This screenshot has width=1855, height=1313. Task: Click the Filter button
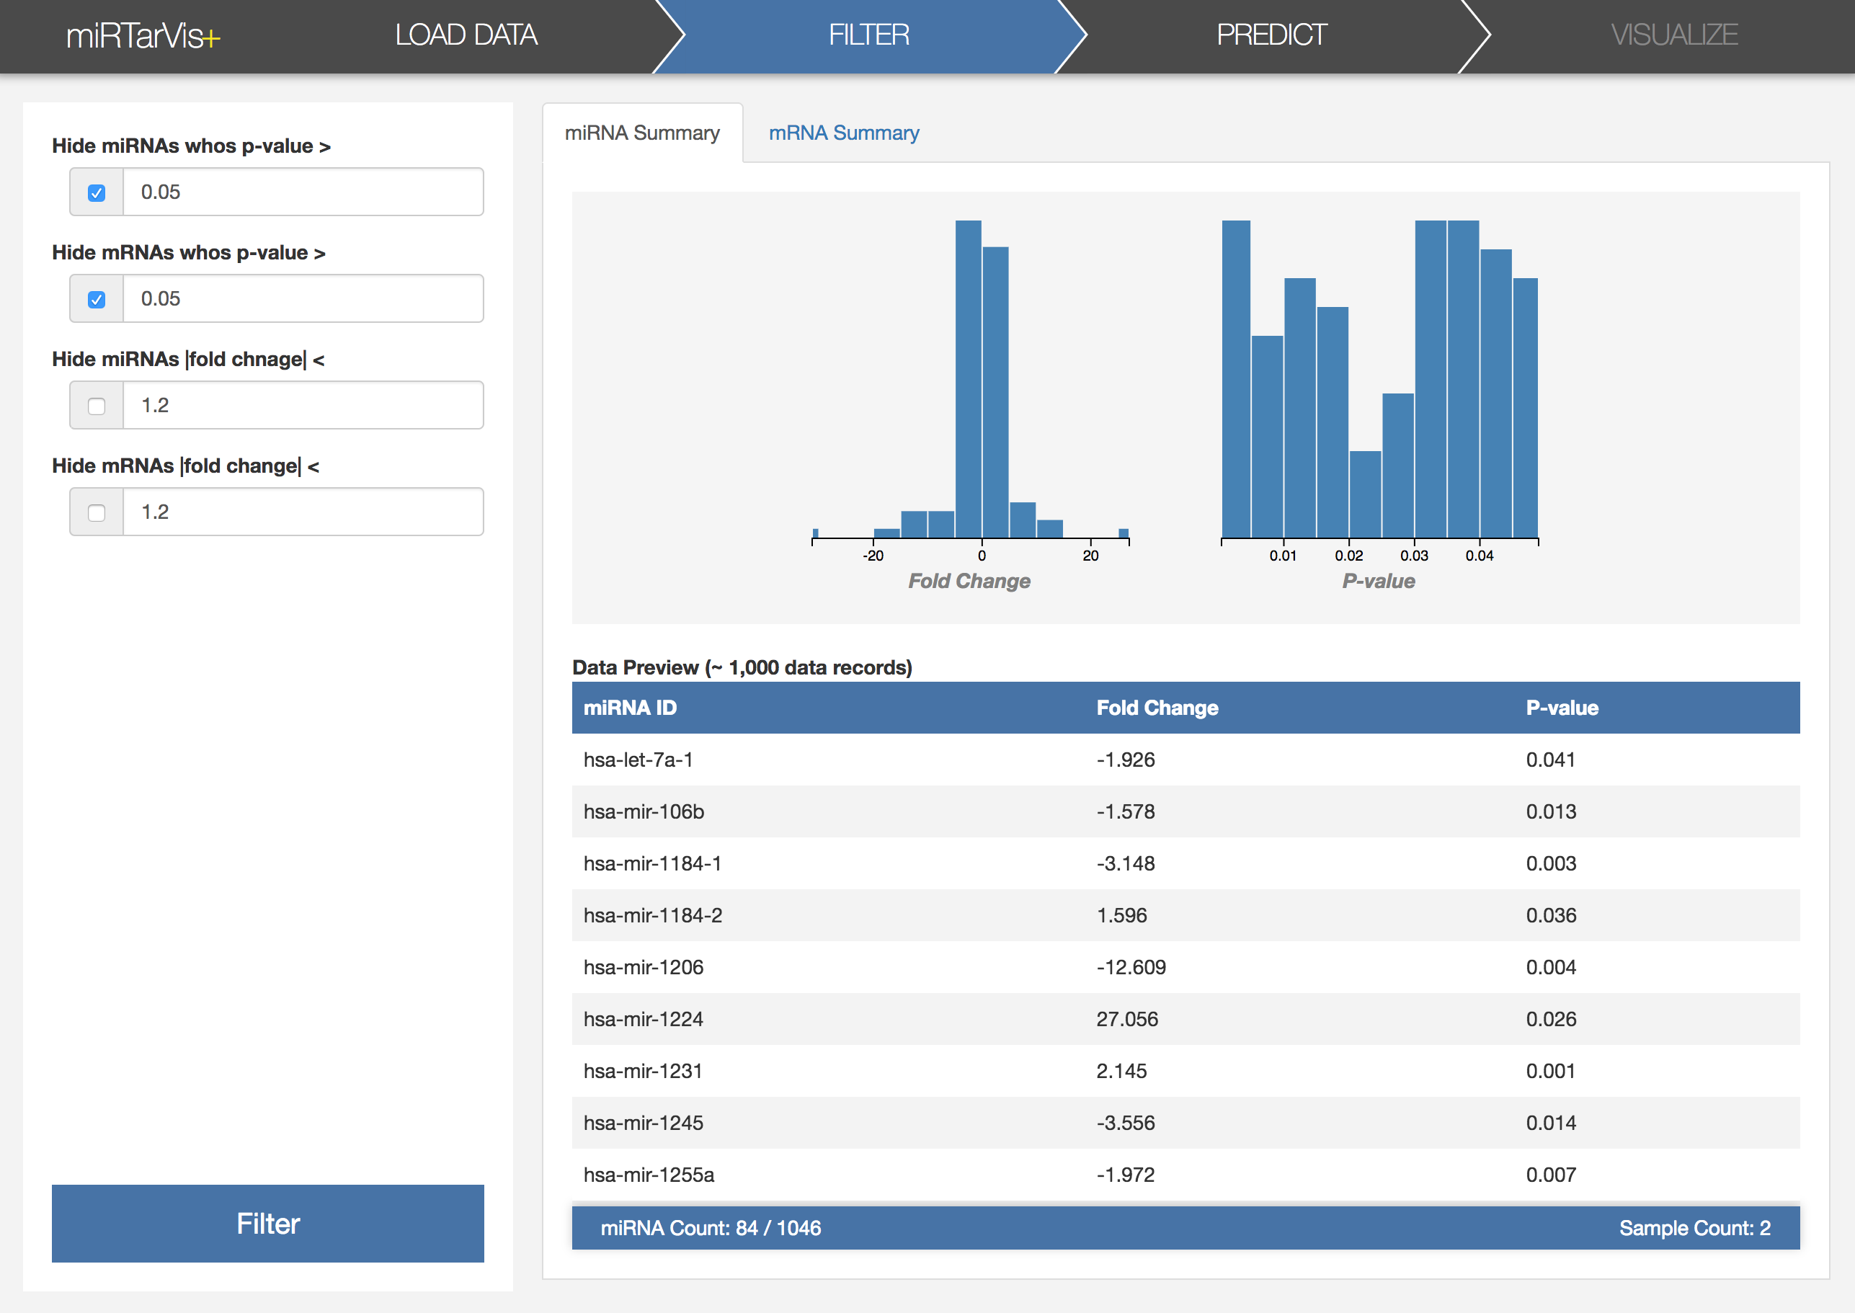point(267,1223)
